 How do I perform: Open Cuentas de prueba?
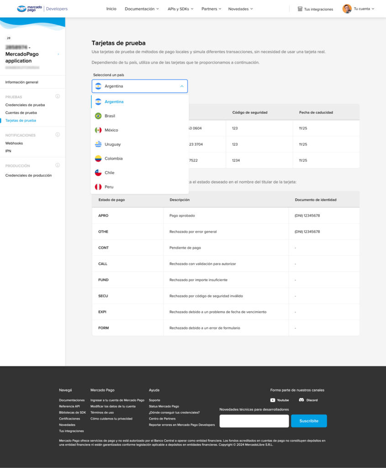pyautogui.click(x=21, y=113)
